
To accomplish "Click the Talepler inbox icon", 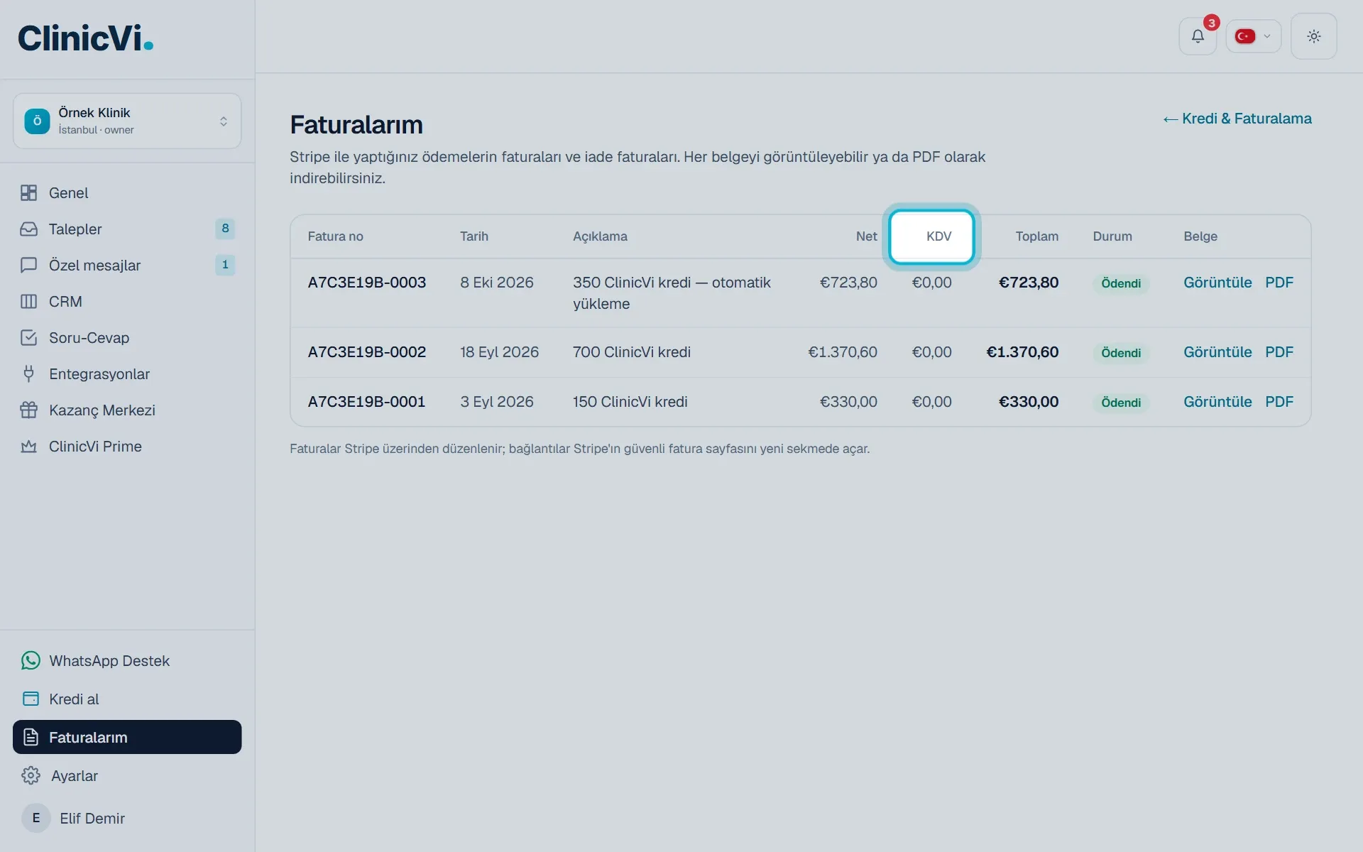I will click(x=28, y=229).
